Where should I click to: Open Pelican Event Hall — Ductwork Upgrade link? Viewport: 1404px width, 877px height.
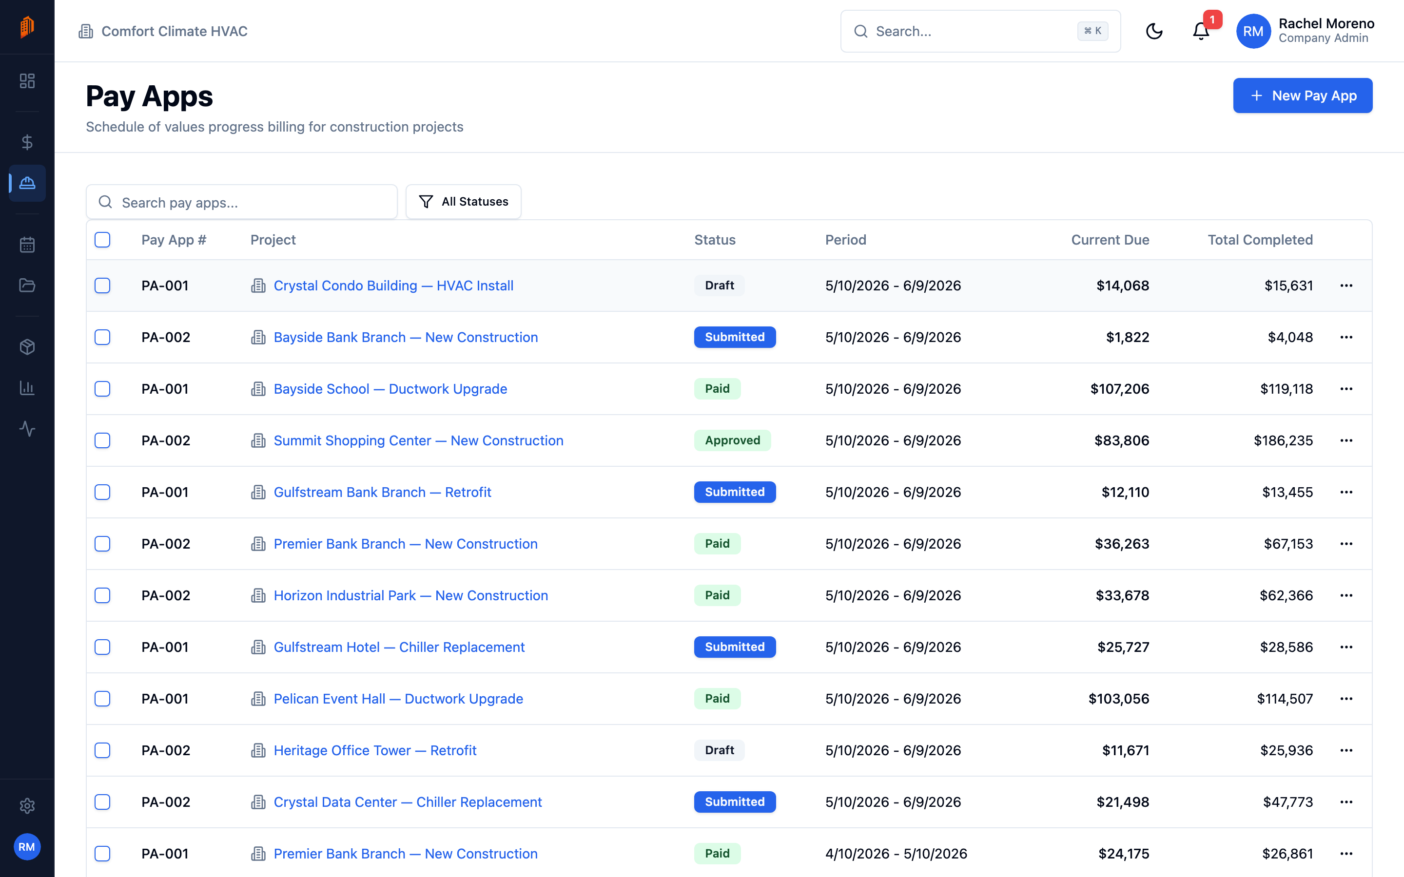pyautogui.click(x=399, y=698)
